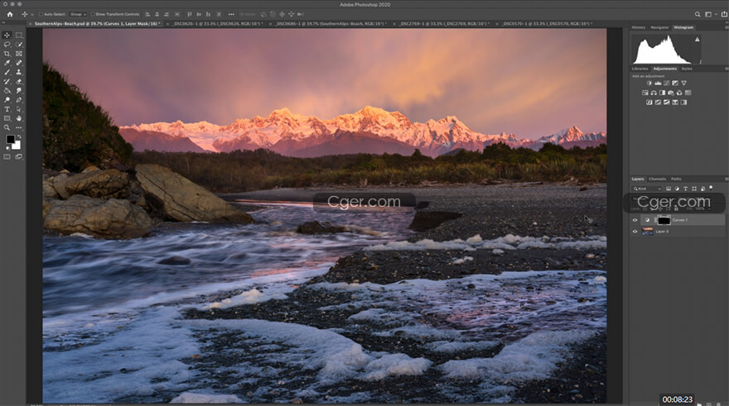Click the foreground color swatch
This screenshot has height=406, width=729.
9,140
